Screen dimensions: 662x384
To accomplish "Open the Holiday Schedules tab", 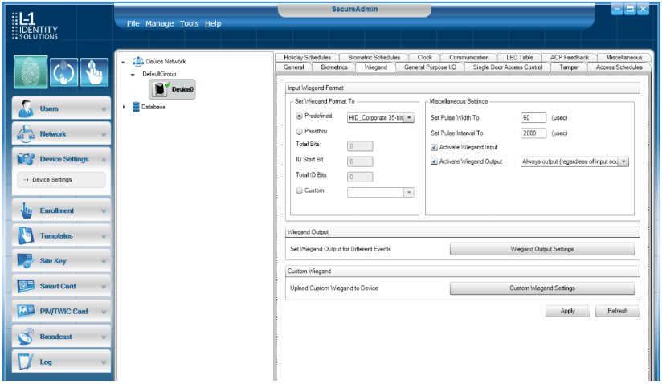I will coord(307,57).
